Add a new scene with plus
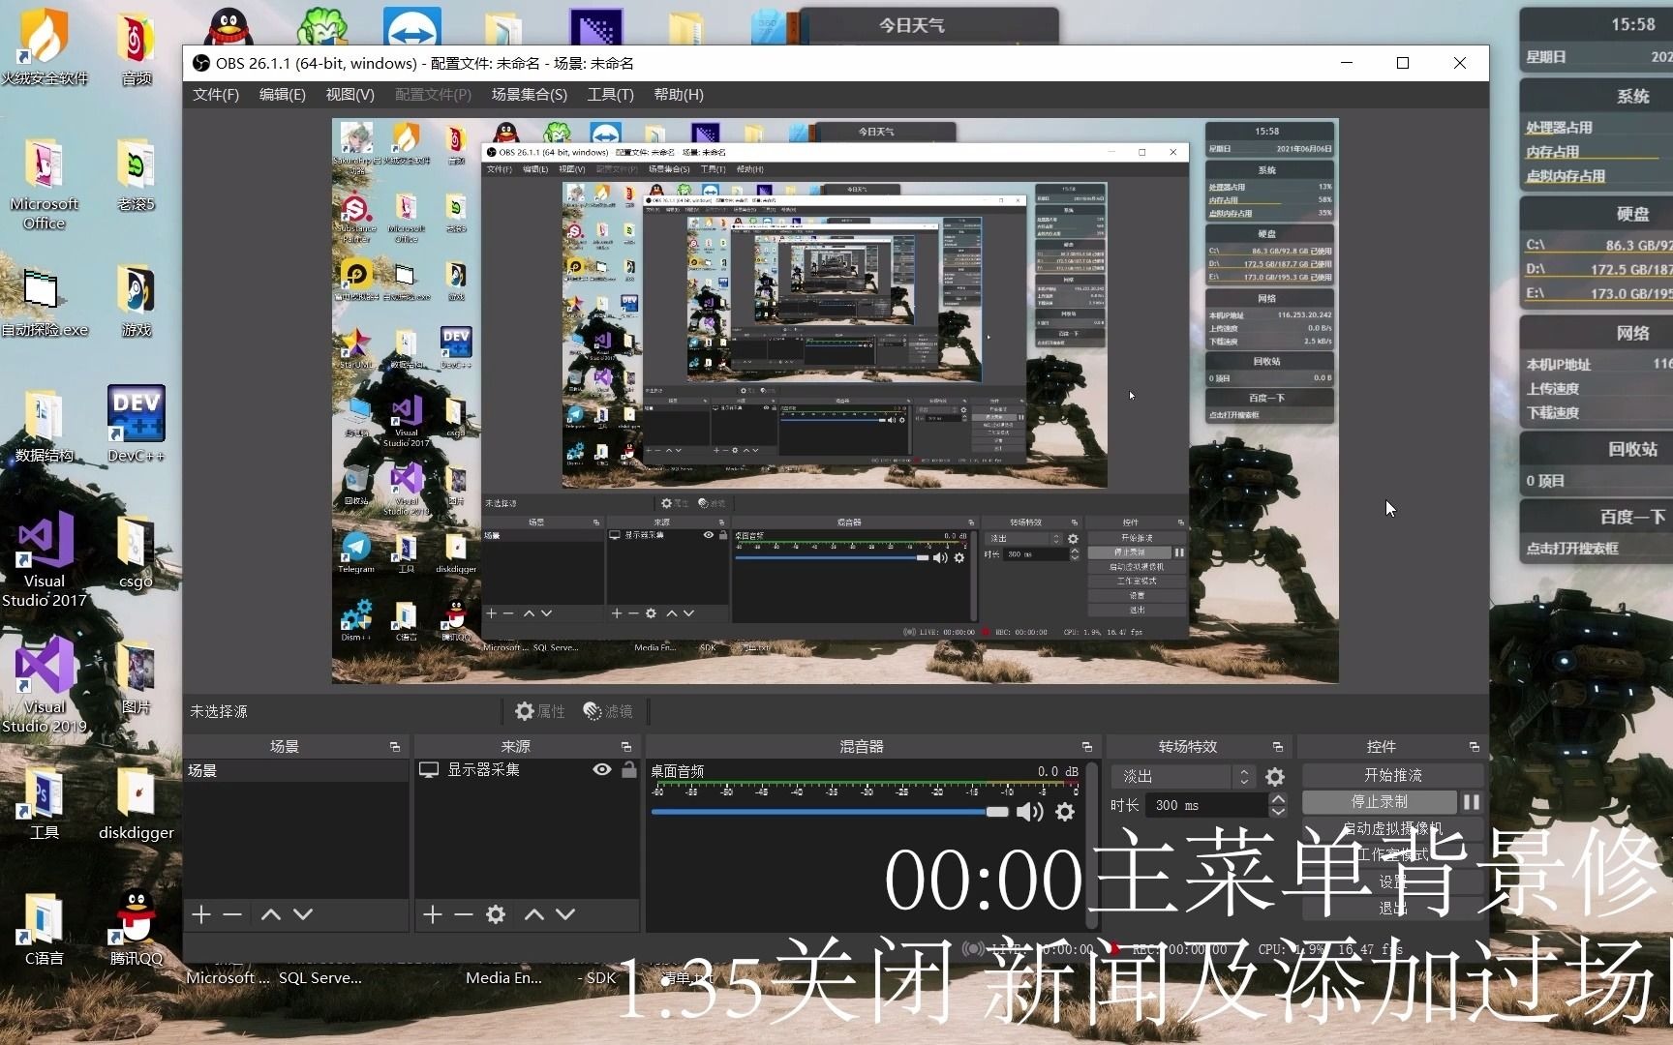 pos(201,914)
